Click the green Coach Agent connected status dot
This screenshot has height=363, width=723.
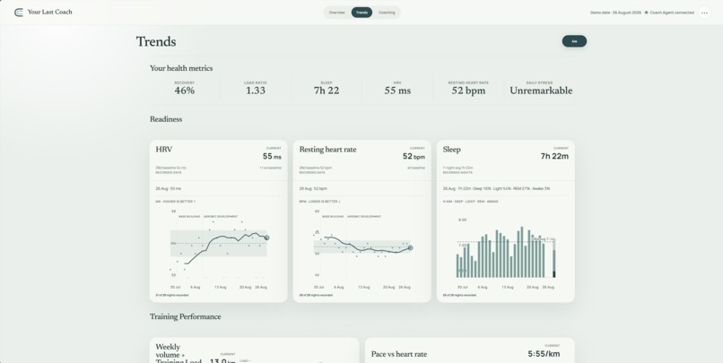646,13
